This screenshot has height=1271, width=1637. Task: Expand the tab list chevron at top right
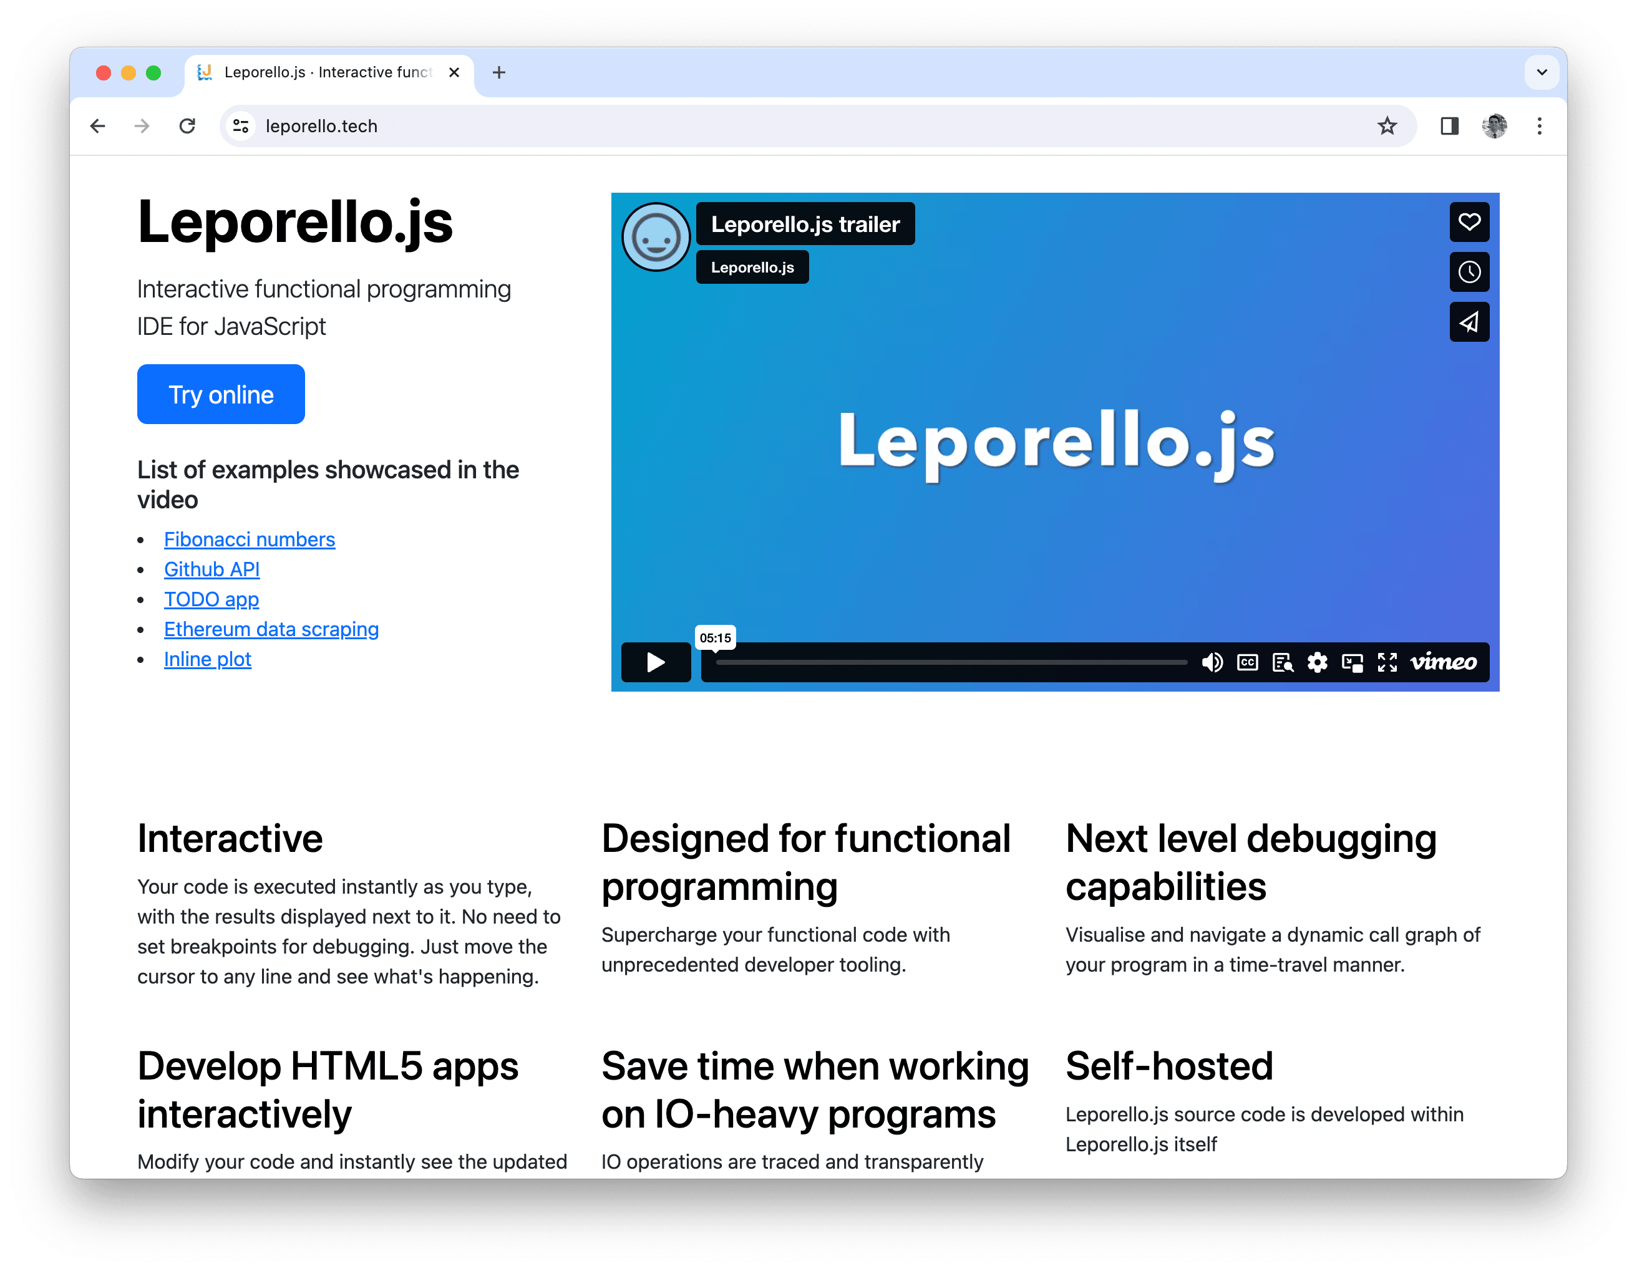click(1542, 72)
